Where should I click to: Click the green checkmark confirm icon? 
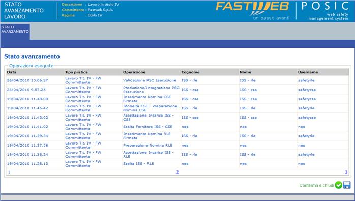pyautogui.click(x=339, y=185)
